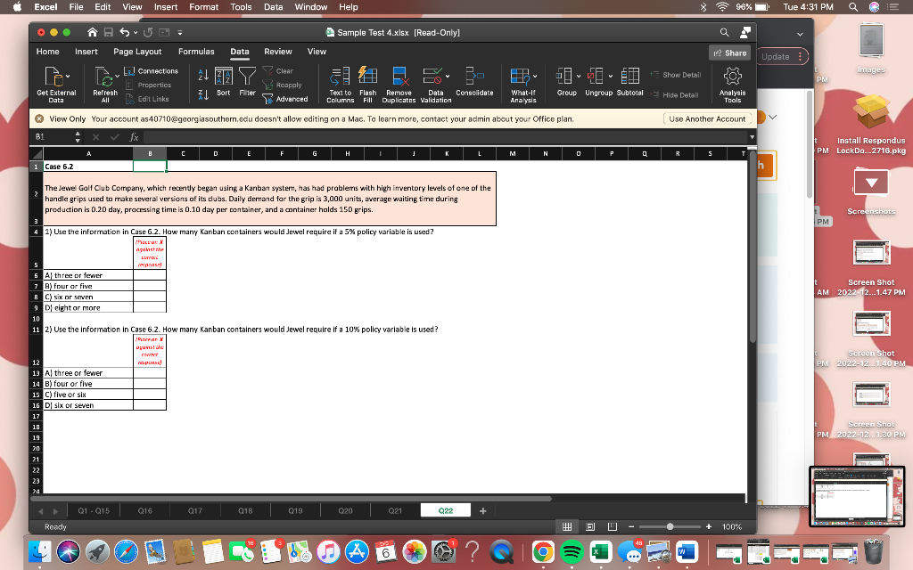Open the Tools menu in menu bar
Image resolution: width=913 pixels, height=570 pixels.
(241, 7)
